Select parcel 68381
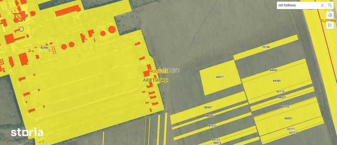The height and width of the screenshot is (145, 337). pyautogui.click(x=288, y=118)
